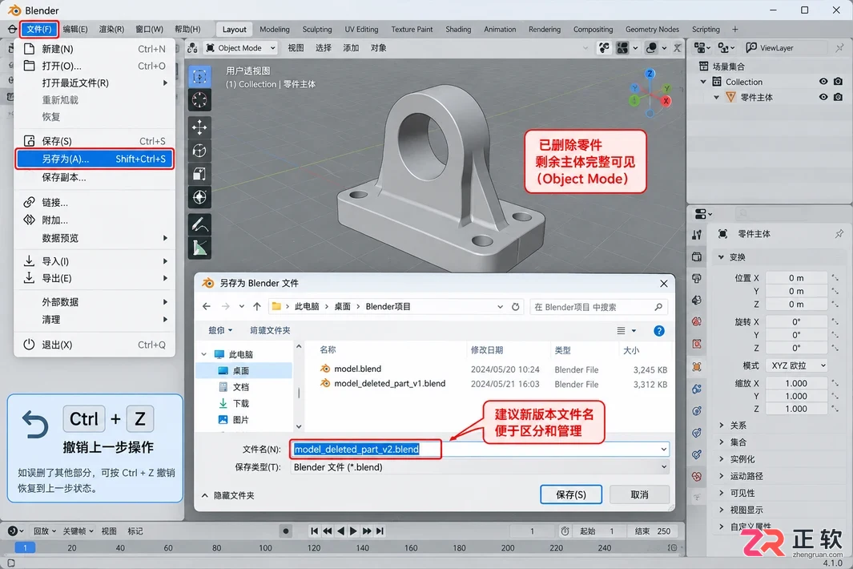
Task: Hide 零件主体 in the viewport
Action: 823,97
